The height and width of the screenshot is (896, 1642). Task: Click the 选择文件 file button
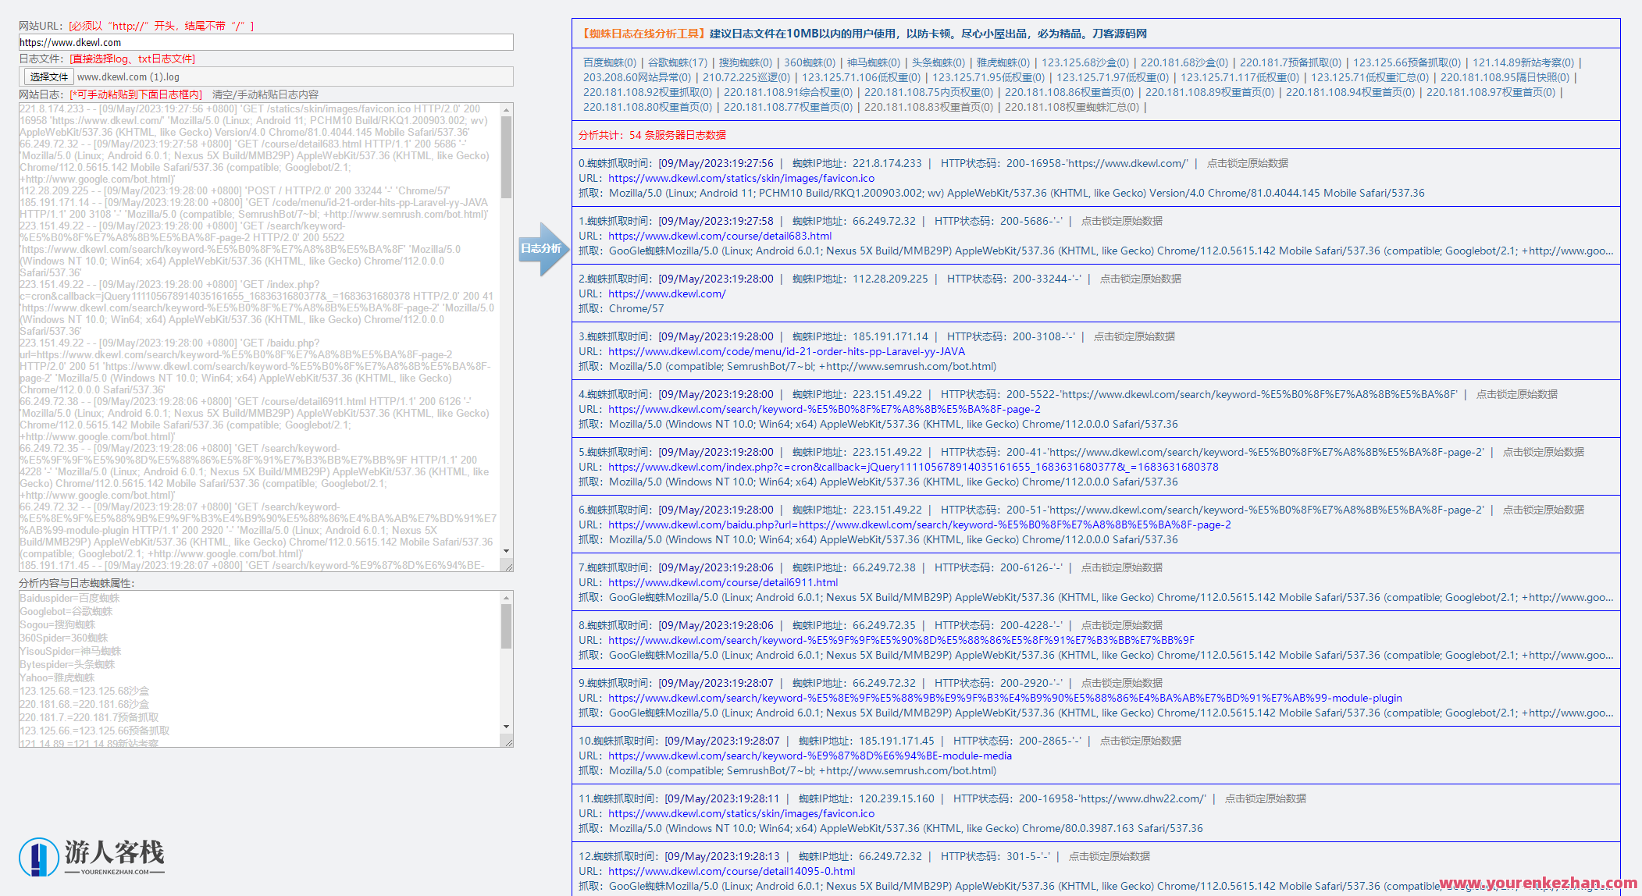pyautogui.click(x=48, y=76)
